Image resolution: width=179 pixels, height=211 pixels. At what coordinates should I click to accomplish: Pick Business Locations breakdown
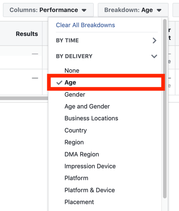coord(91,118)
